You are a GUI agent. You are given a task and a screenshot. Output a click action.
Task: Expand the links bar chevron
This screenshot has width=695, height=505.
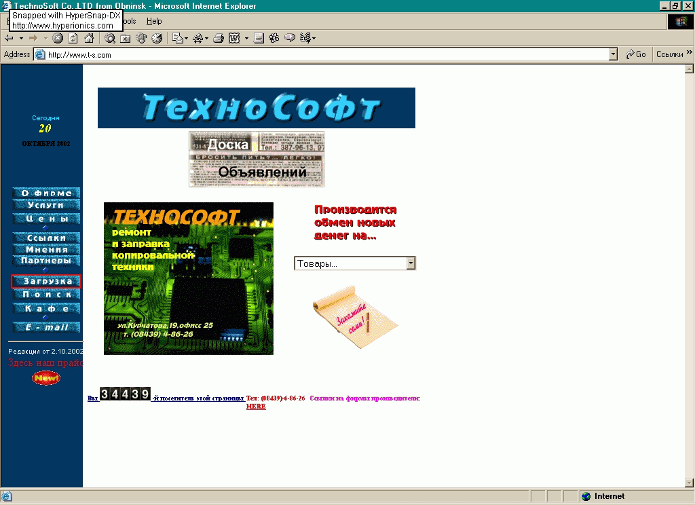[x=690, y=52]
